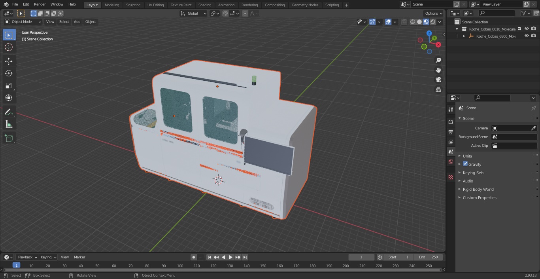Switch to the Shading workspace tab

(x=205, y=5)
